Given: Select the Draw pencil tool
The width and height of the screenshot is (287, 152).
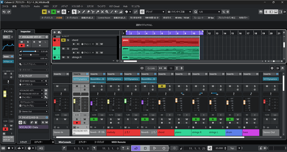Looking at the screenshot, I should (84, 12).
